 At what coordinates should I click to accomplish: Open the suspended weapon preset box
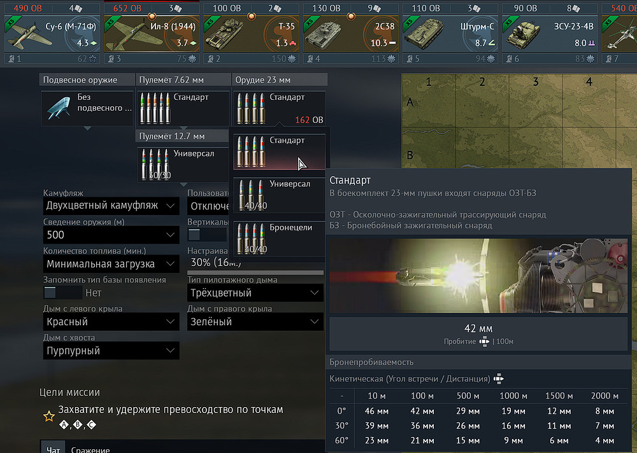point(87,108)
